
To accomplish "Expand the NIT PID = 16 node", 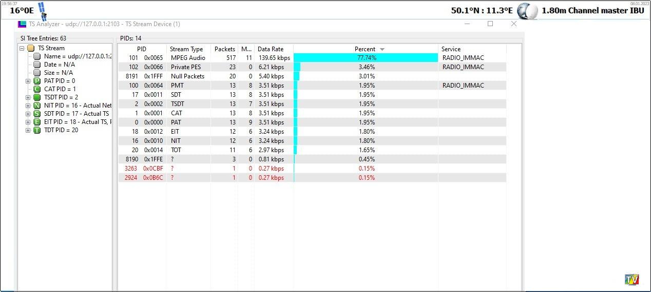I will pyautogui.click(x=28, y=106).
